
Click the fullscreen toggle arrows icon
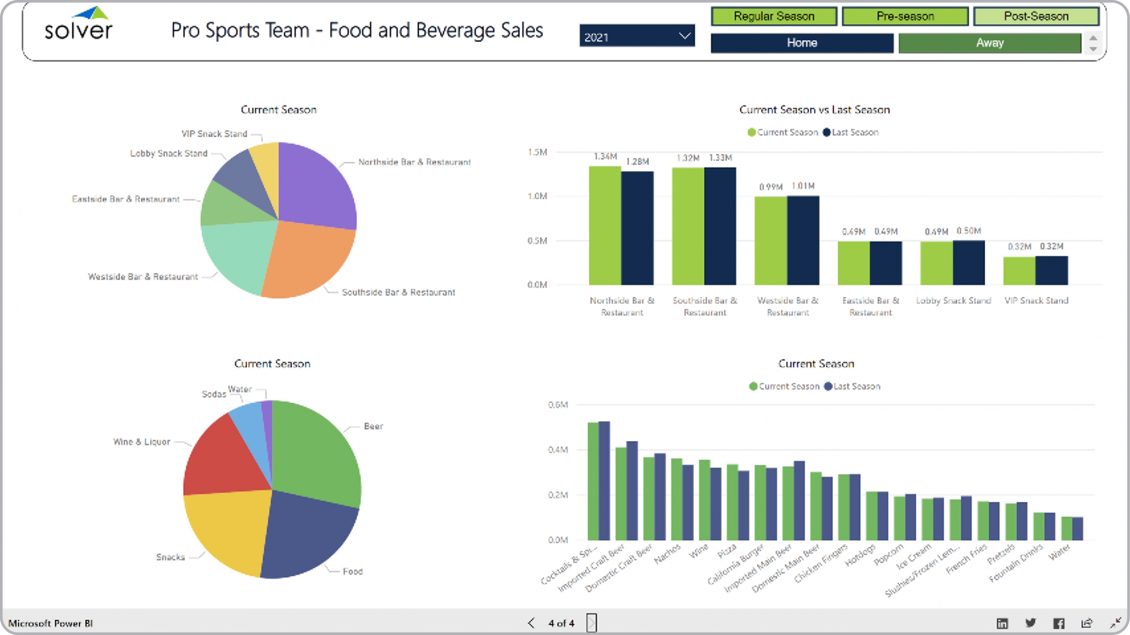1115,623
